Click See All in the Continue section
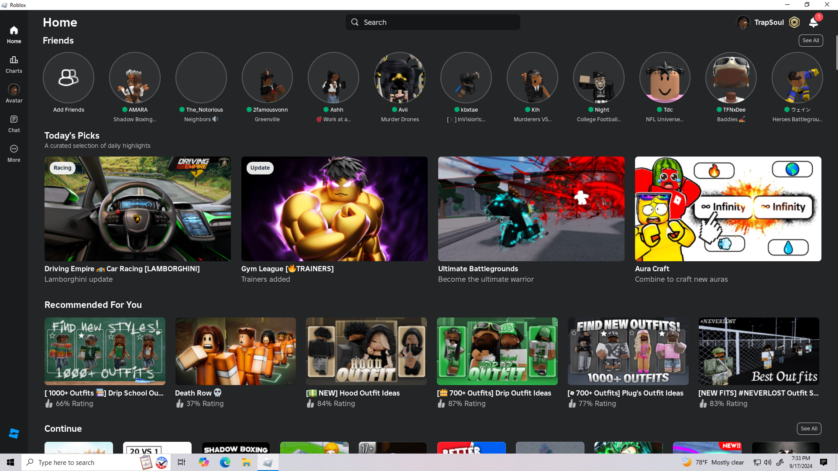The height and width of the screenshot is (471, 838). tap(809, 429)
